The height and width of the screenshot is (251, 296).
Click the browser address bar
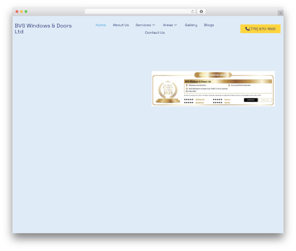pos(140,11)
